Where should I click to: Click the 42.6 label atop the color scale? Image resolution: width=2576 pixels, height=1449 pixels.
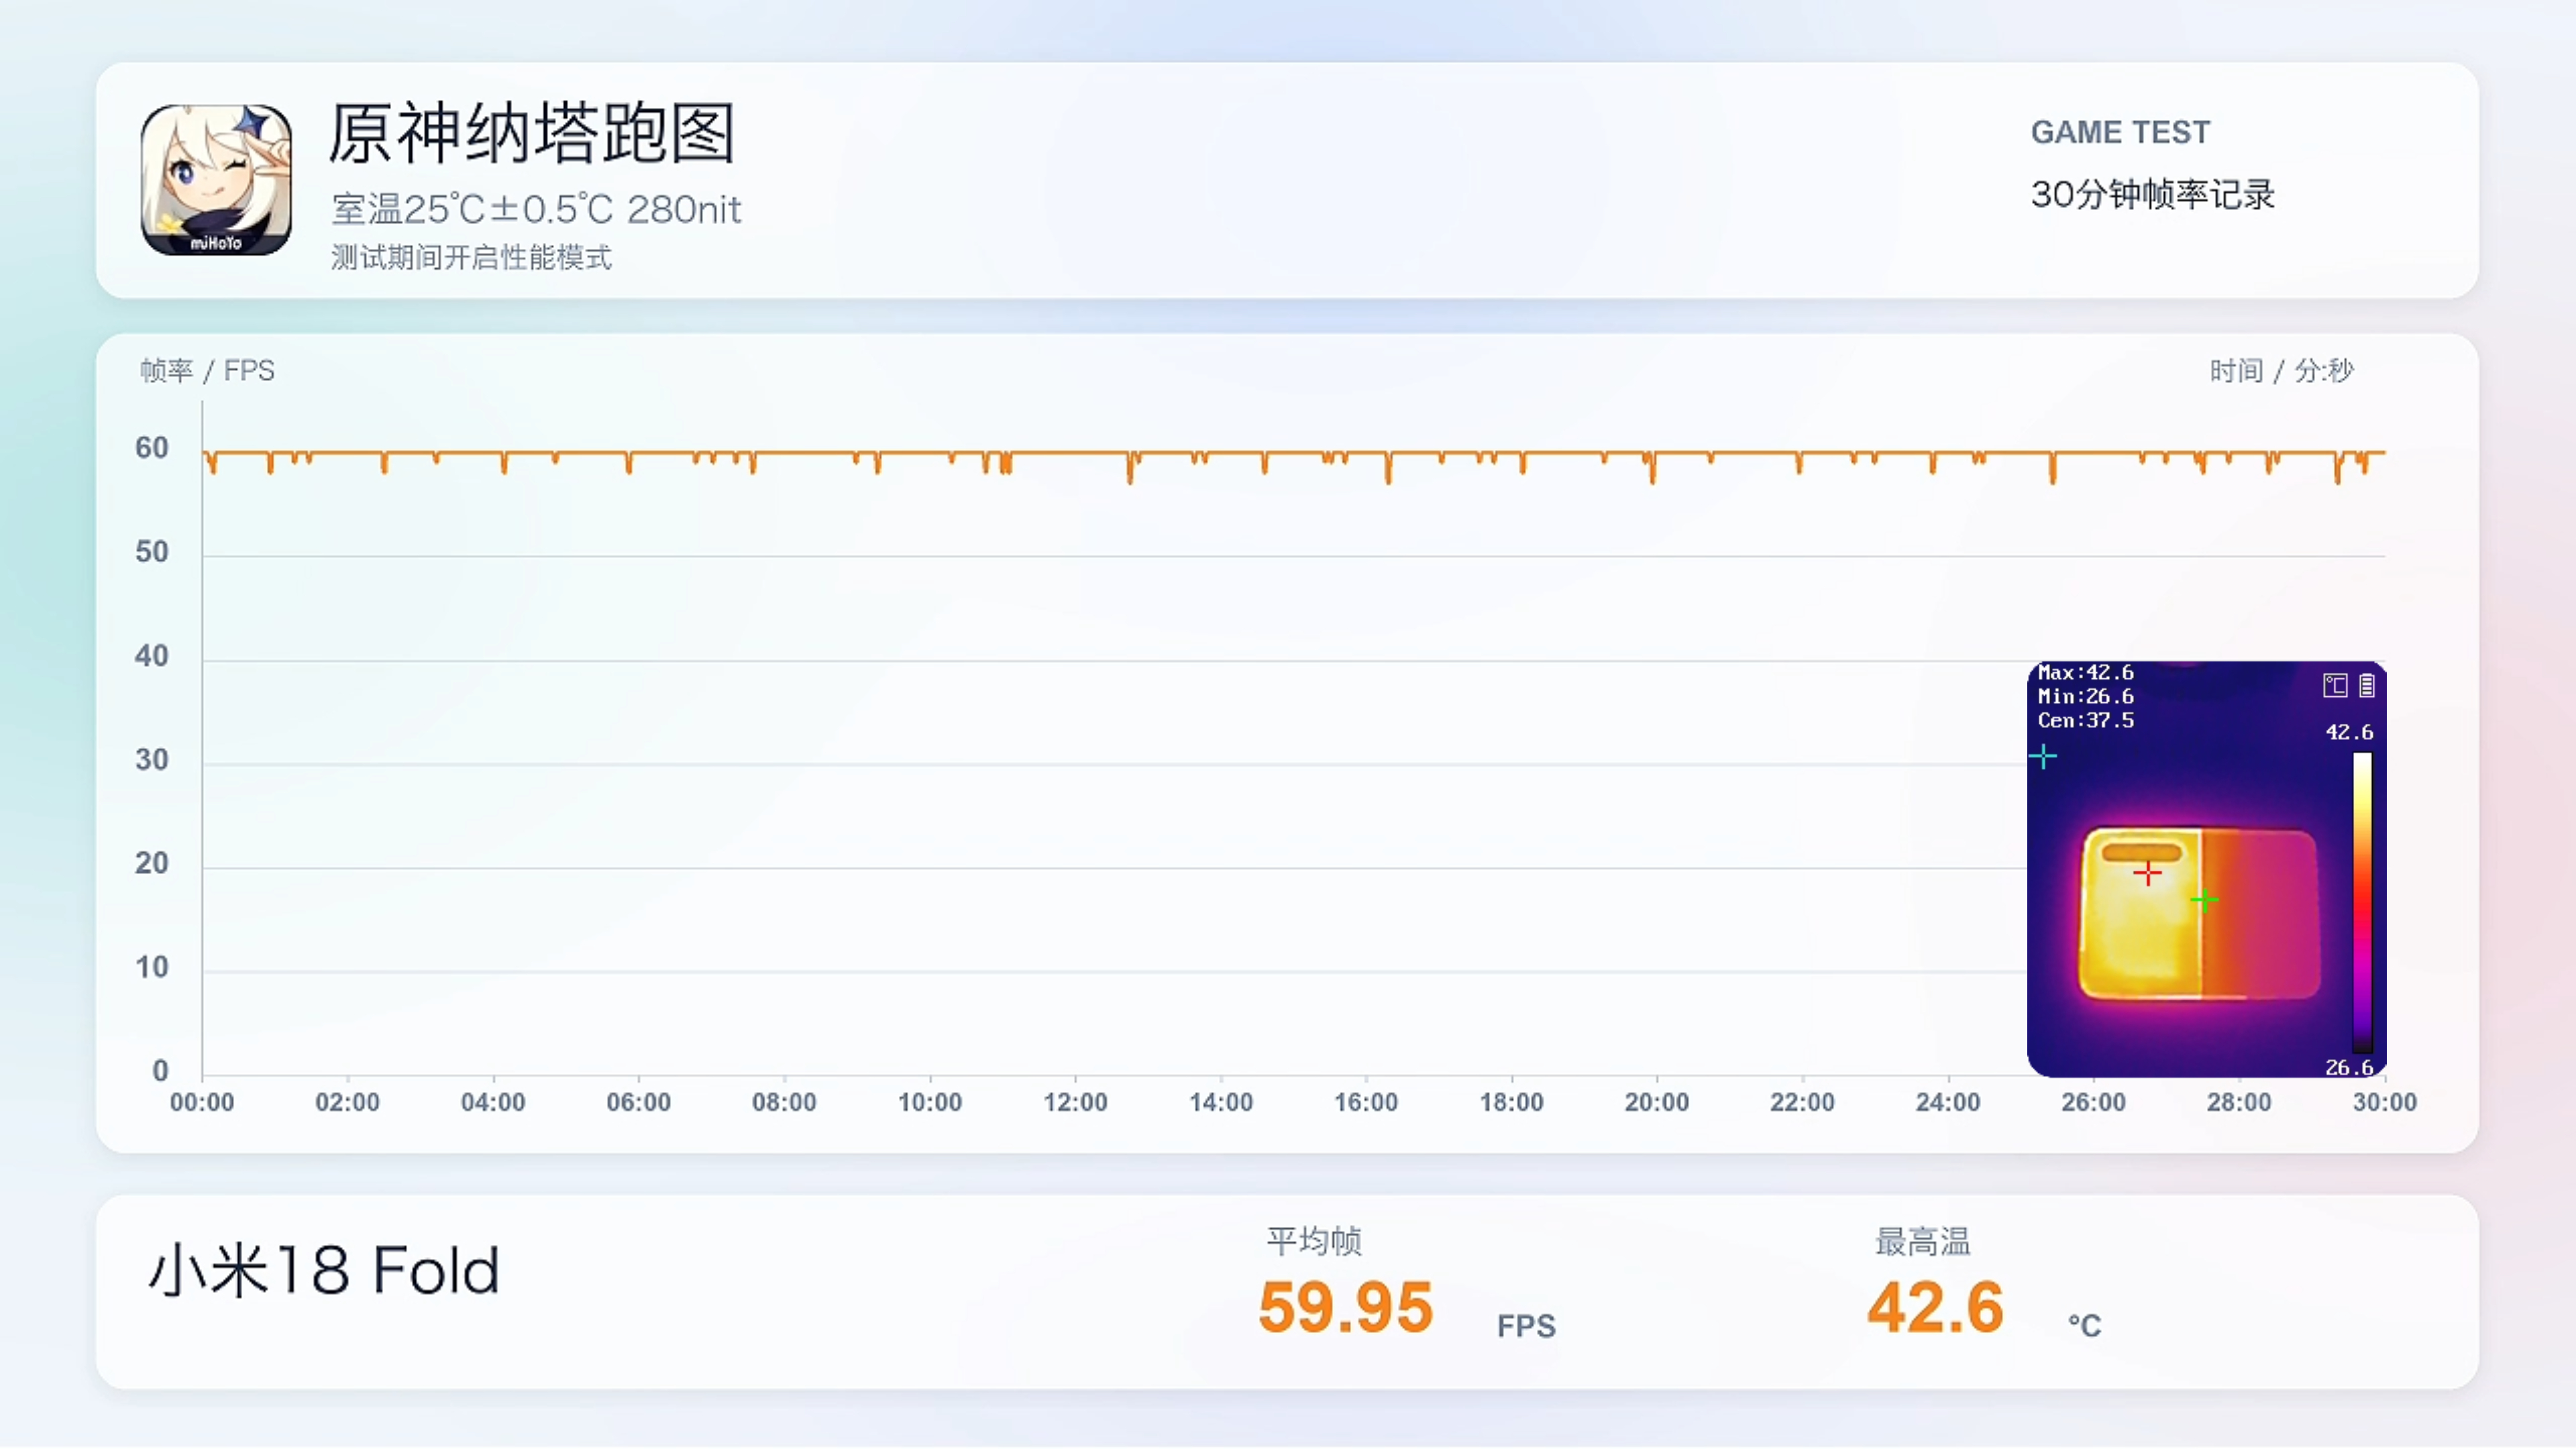point(2349,732)
